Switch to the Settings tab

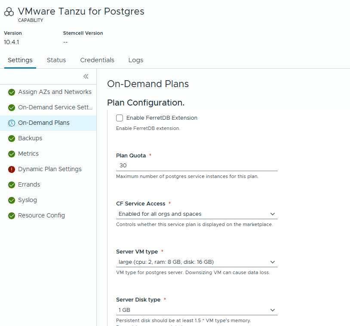20,60
